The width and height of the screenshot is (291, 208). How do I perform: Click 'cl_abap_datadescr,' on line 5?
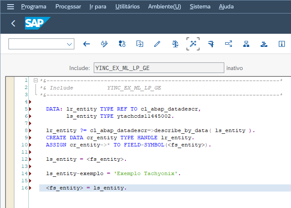[x=171, y=109]
